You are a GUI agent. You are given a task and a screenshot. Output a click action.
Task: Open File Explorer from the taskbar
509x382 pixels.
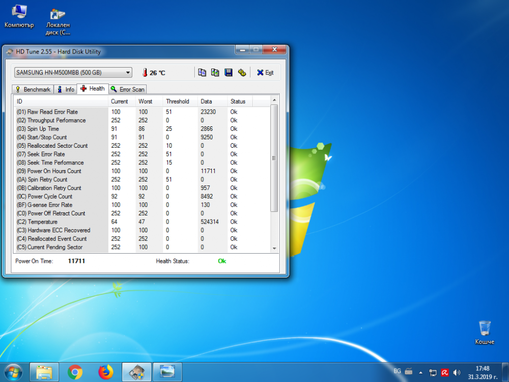44,372
